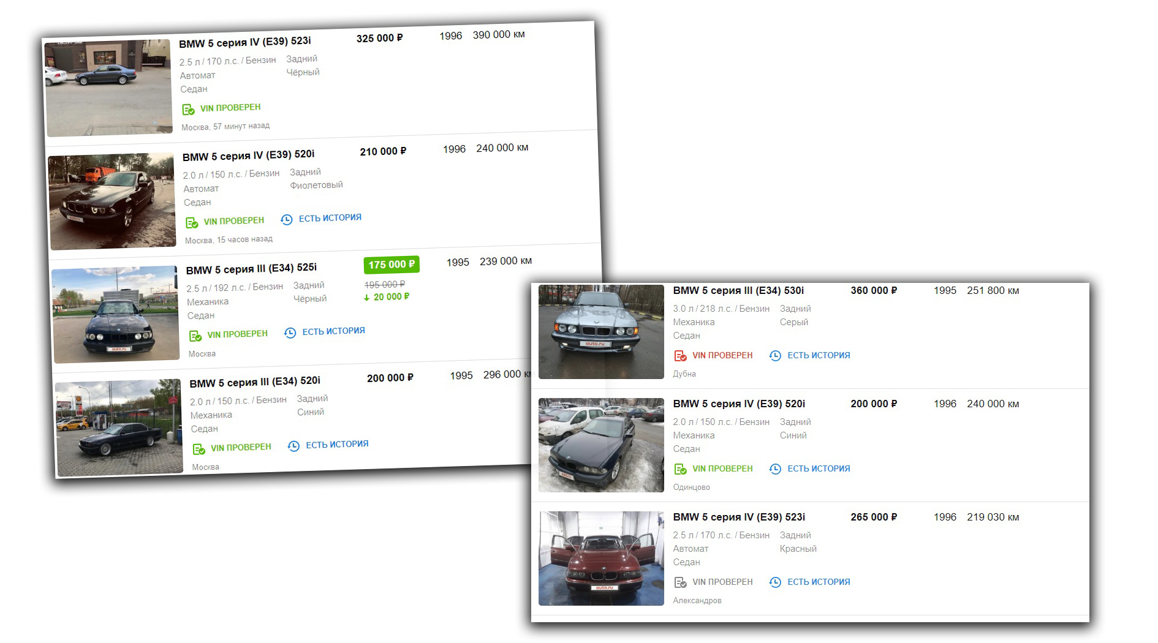Open the 523i listing title priced 325 000 ₽
Screen dimensions: 1158x643
[244, 42]
